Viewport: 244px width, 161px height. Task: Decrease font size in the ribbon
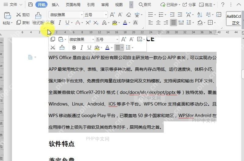(120, 15)
